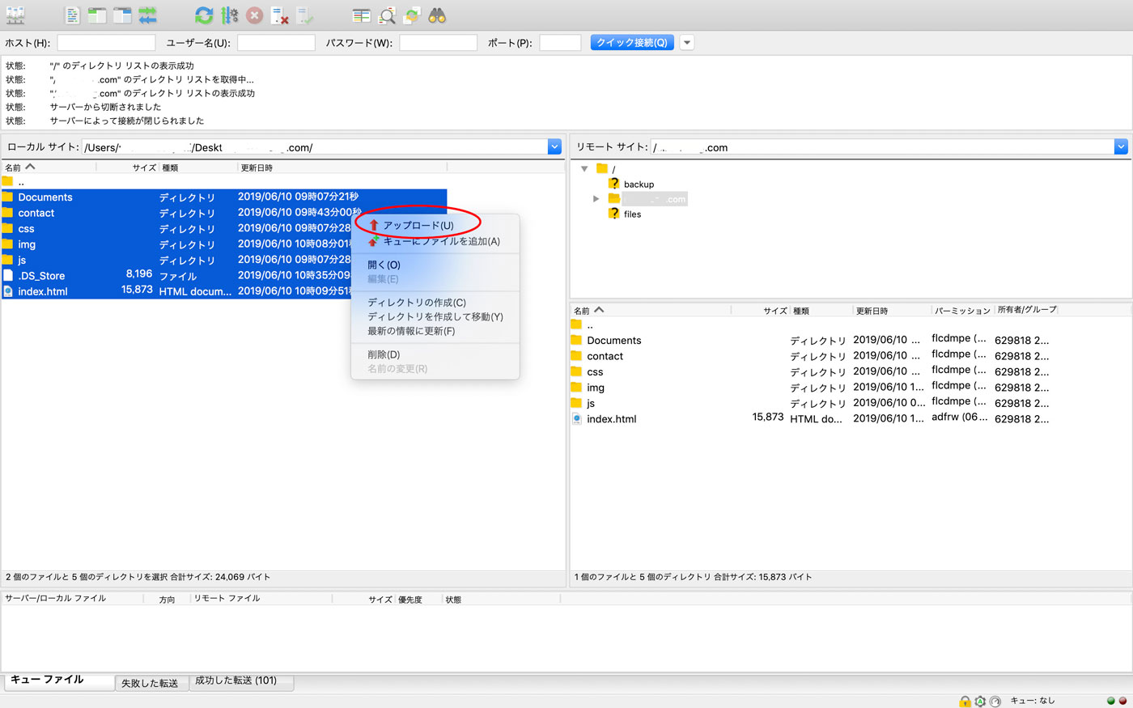
Task: Open remote file search binoculars icon
Action: tap(437, 15)
